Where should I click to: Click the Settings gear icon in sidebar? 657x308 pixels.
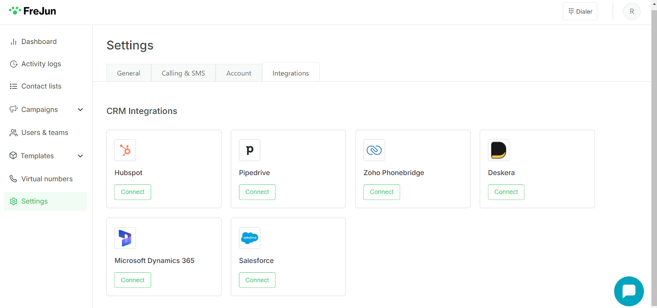(x=14, y=201)
